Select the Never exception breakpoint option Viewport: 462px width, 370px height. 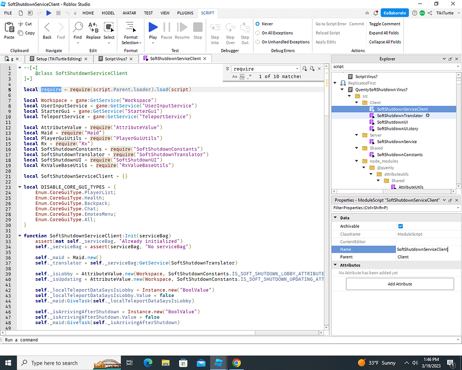(257, 23)
